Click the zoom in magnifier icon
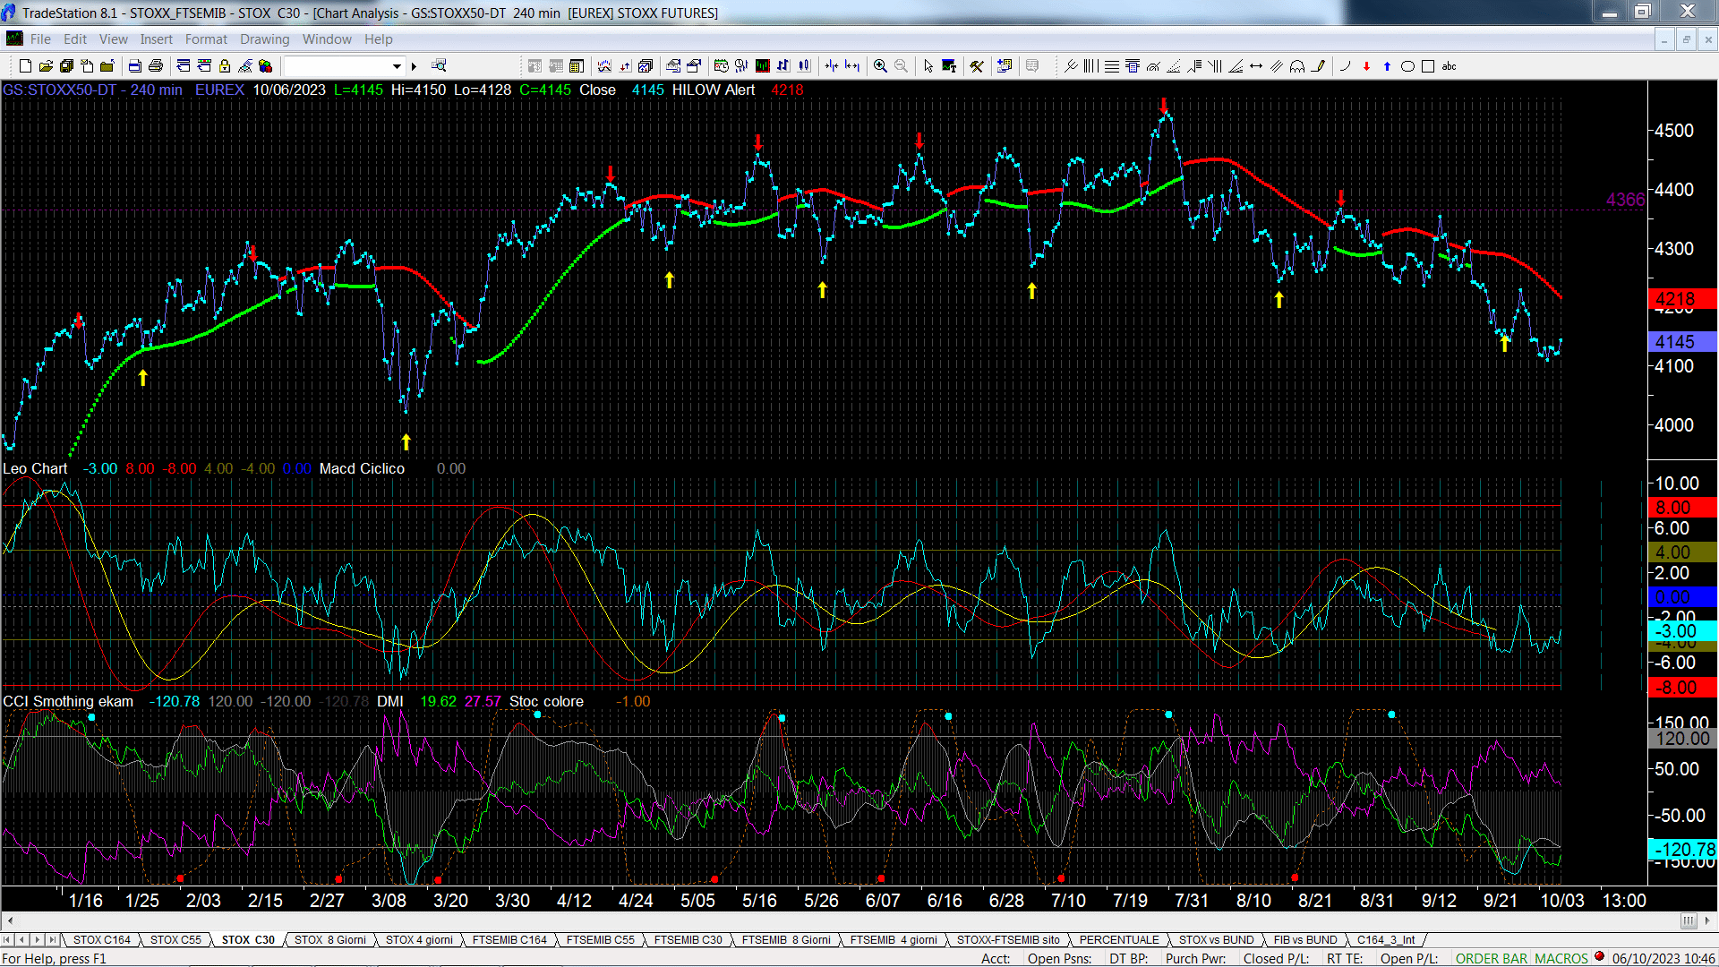Screen dimensions: 1719x967 (x=880, y=65)
